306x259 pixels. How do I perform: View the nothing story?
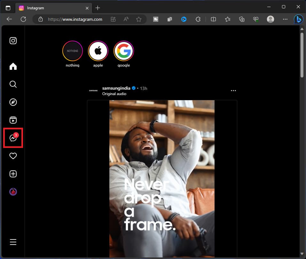(73, 51)
